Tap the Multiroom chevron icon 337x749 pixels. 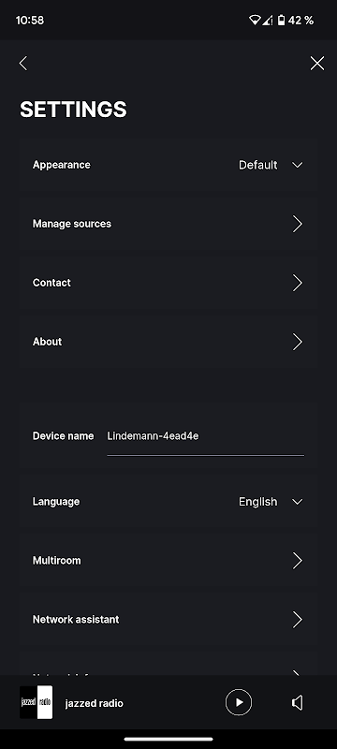[x=298, y=560]
